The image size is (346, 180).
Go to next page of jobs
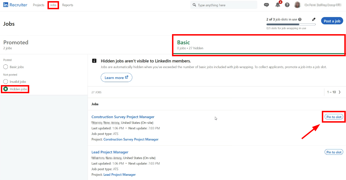340,92
